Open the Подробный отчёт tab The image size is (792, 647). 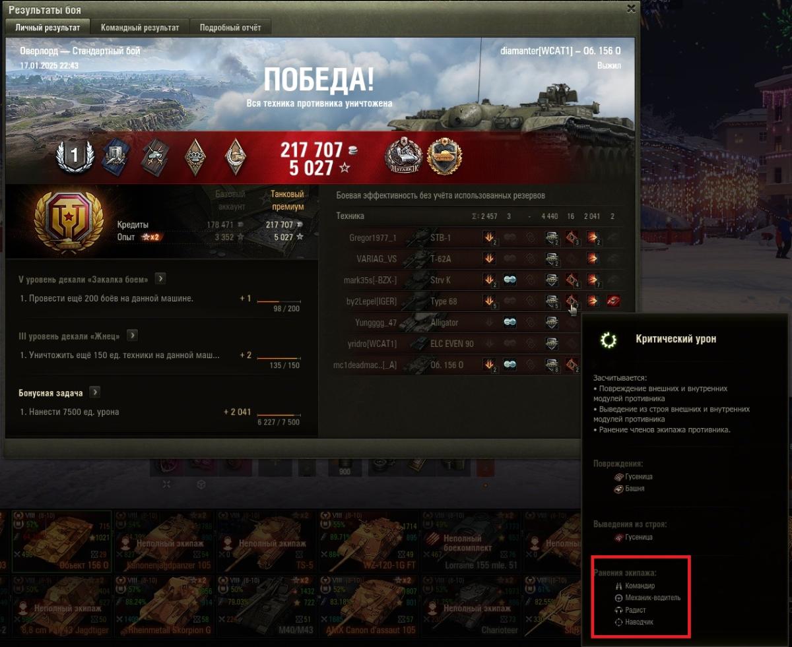pos(230,27)
